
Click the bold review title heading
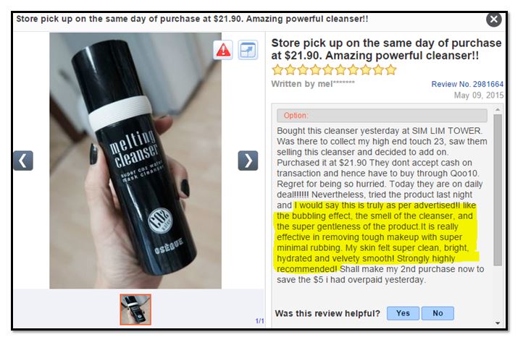click(386, 49)
